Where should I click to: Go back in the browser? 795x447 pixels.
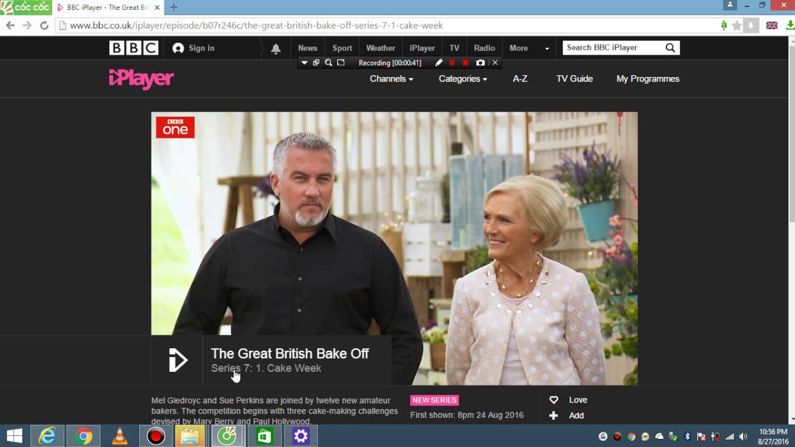[10, 25]
